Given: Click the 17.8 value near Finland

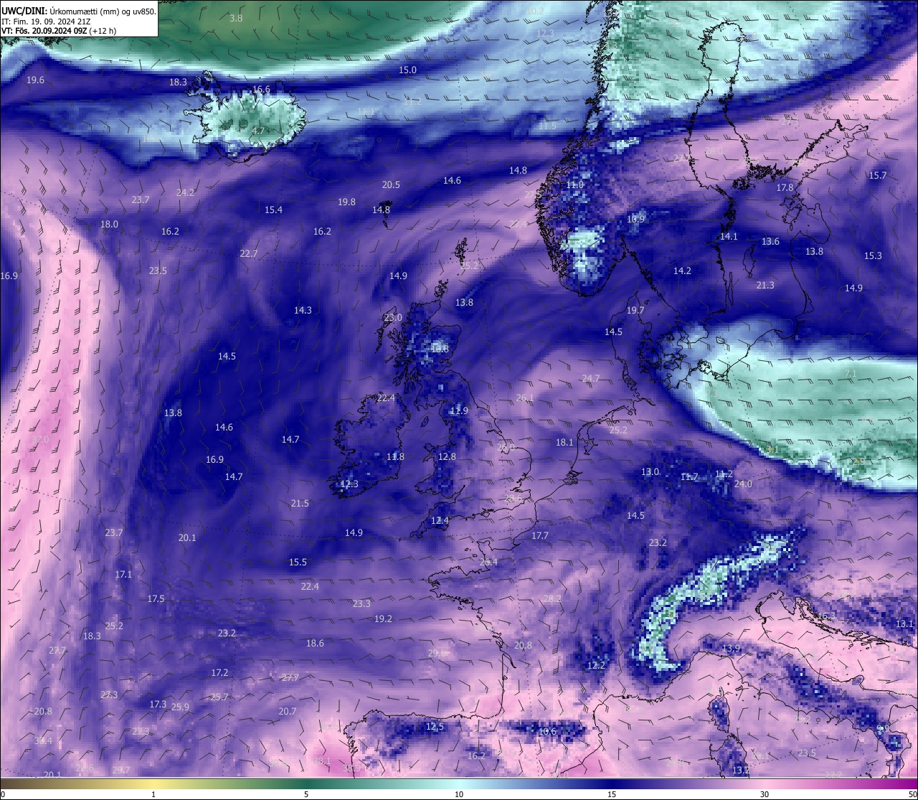Looking at the screenshot, I should pos(785,187).
